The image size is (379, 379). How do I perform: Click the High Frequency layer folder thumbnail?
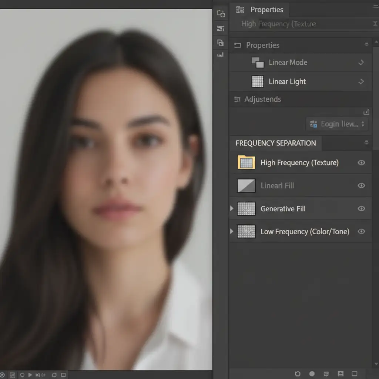pyautogui.click(x=246, y=162)
